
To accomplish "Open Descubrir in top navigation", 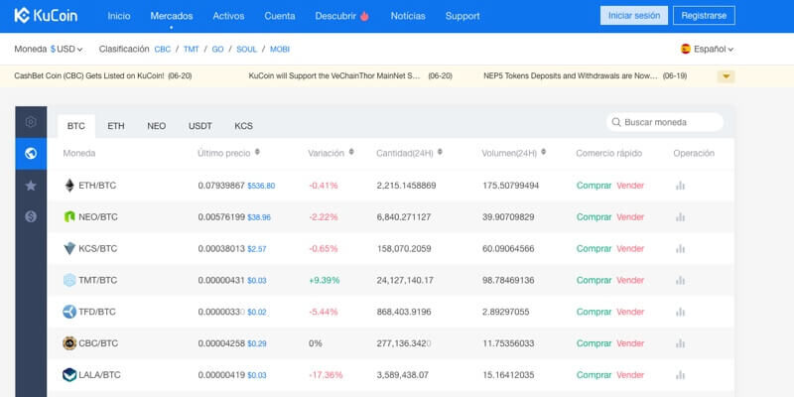I will pos(335,16).
